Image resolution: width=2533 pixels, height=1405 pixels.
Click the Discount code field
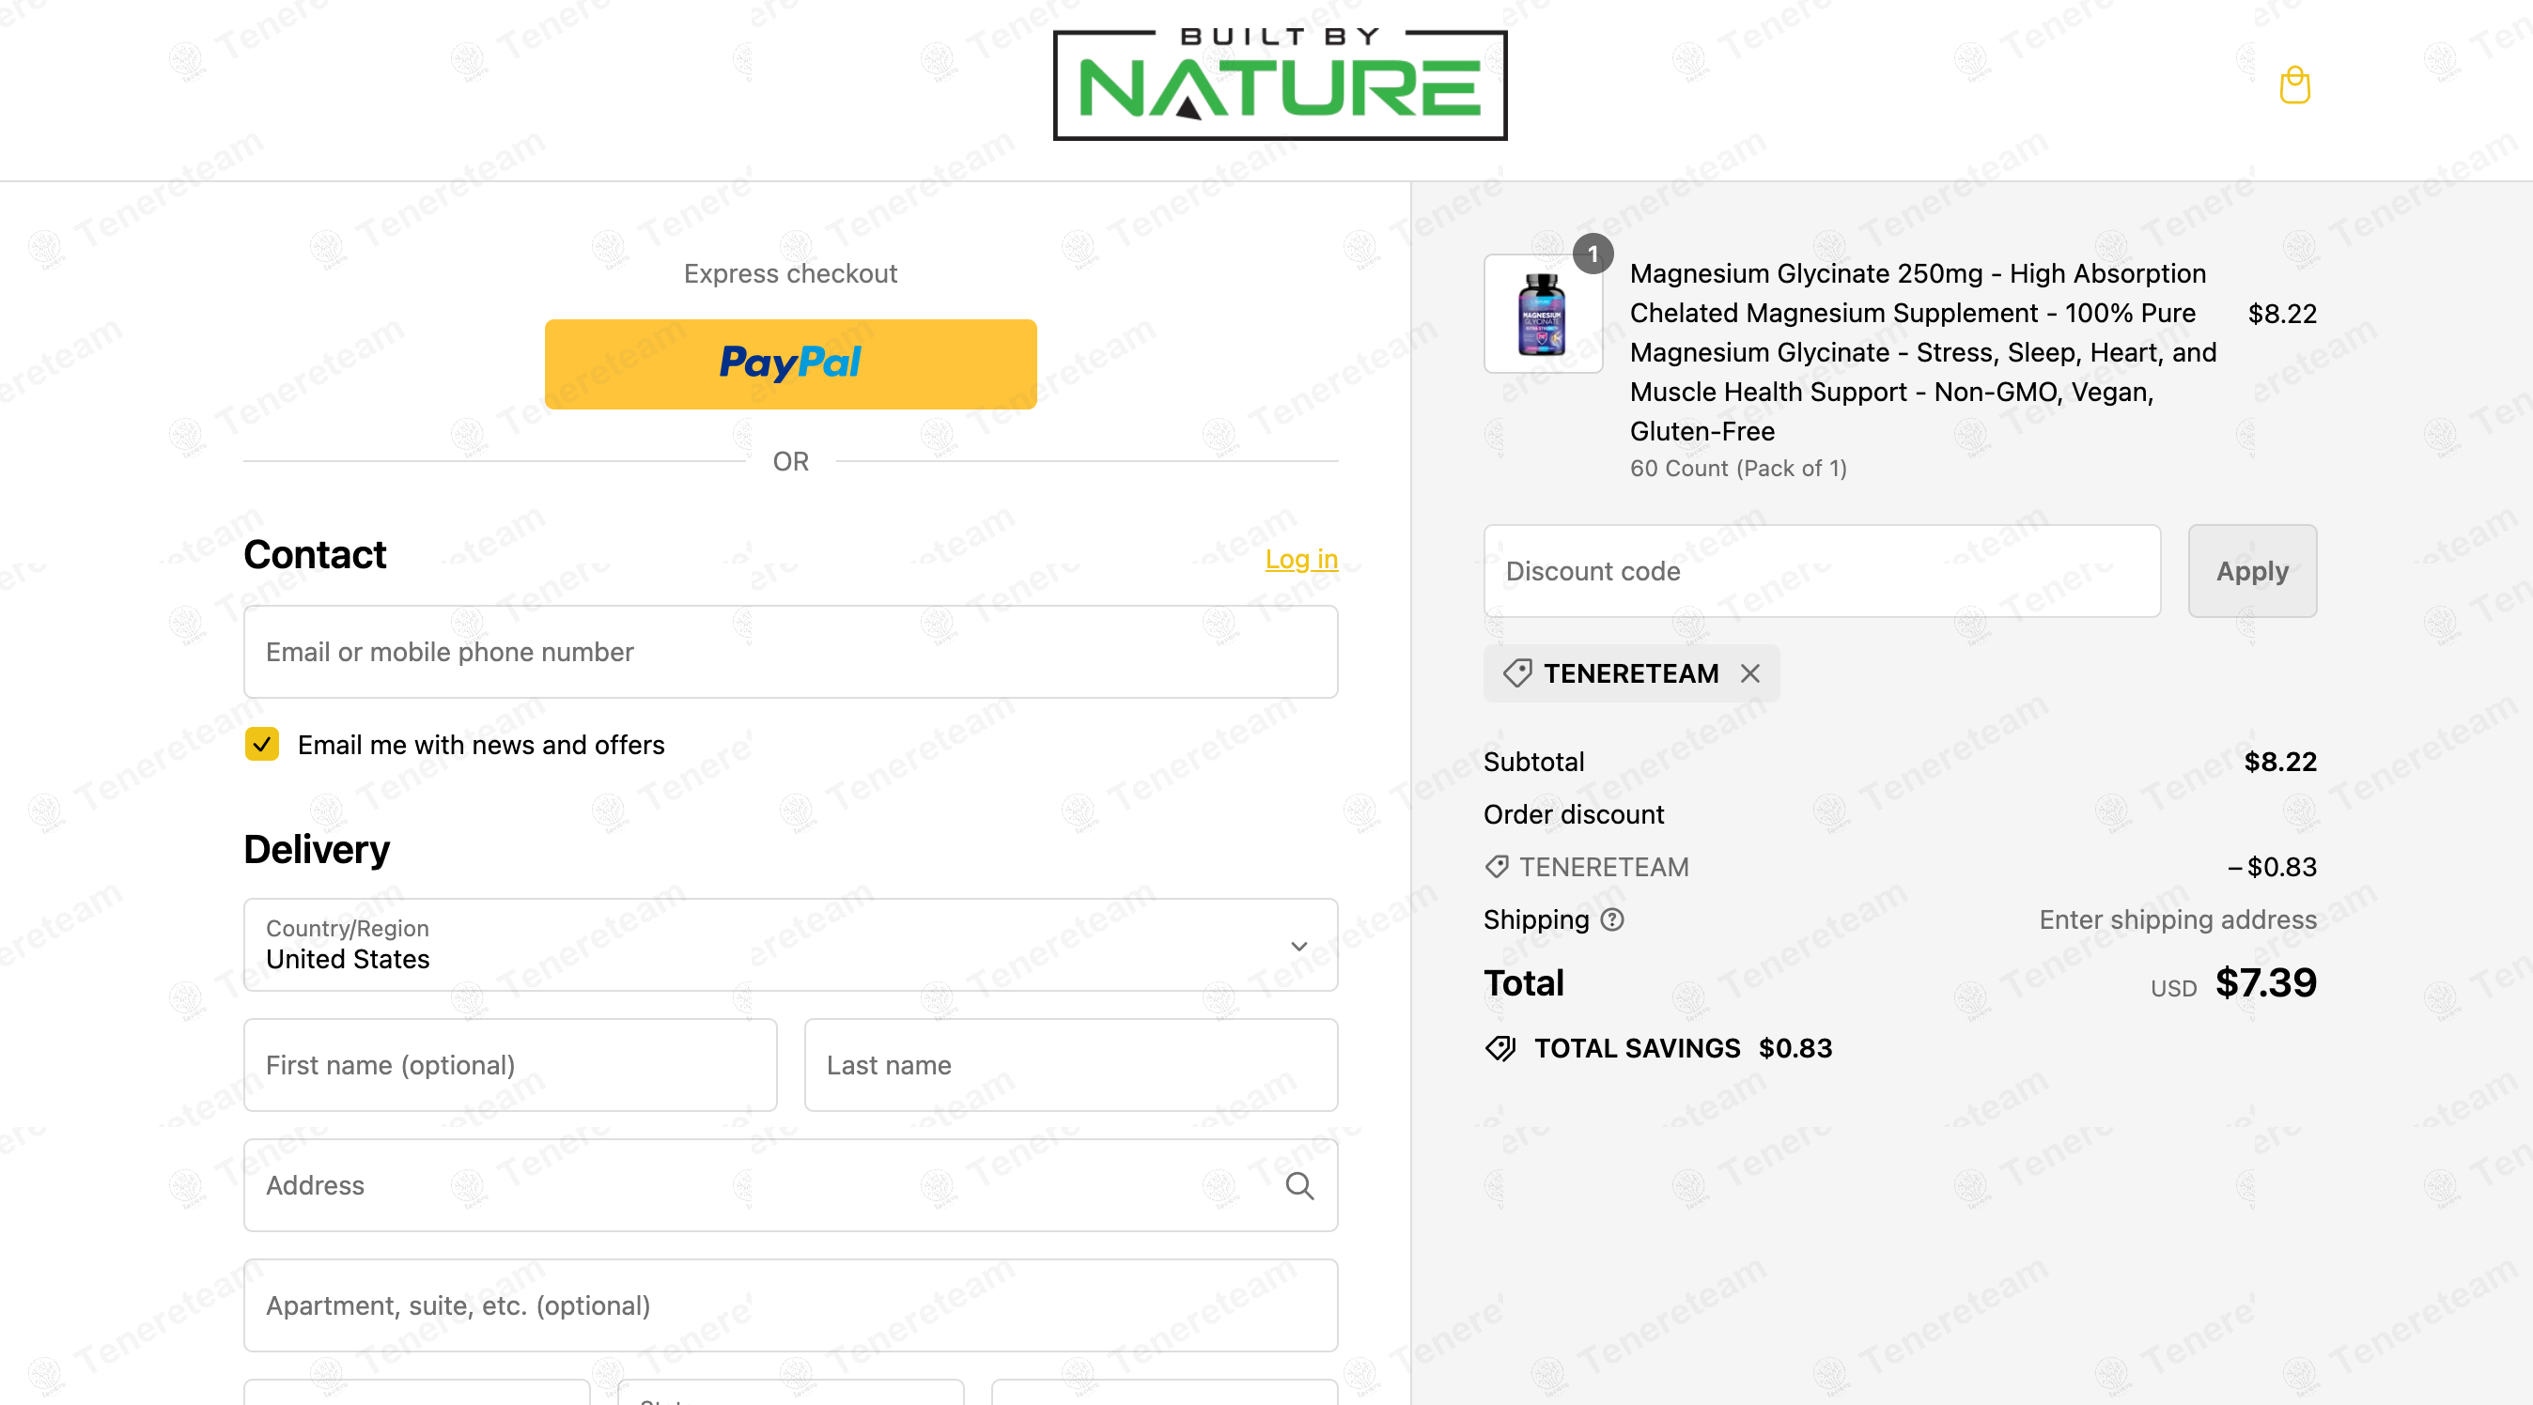coord(1822,571)
